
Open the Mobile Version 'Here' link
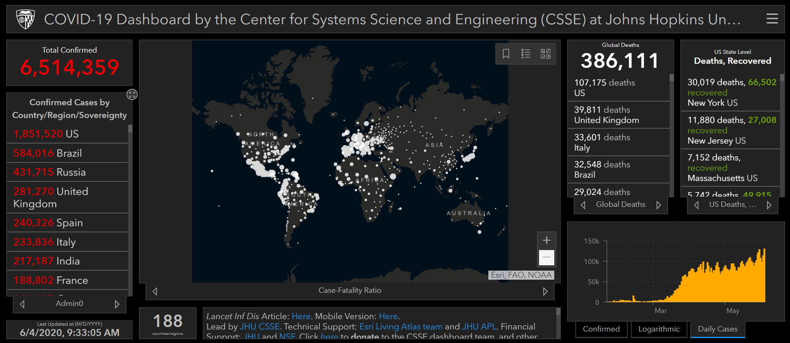[388, 316]
